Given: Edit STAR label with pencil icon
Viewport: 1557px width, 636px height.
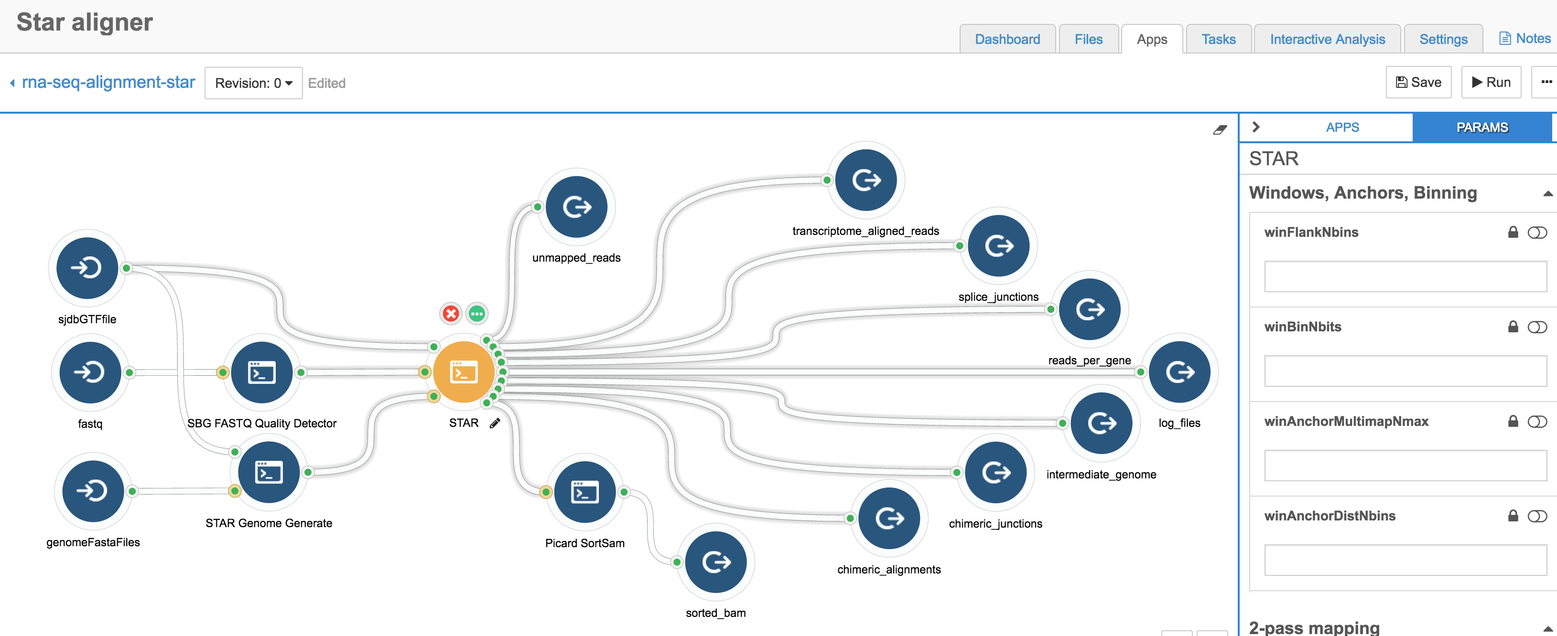Looking at the screenshot, I should [x=495, y=423].
